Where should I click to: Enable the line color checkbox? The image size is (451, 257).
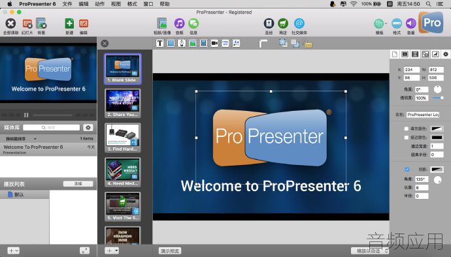click(x=406, y=138)
